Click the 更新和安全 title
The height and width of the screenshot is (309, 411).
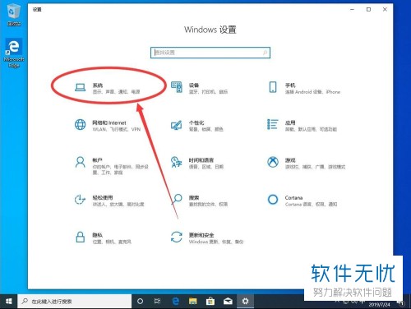point(201,235)
